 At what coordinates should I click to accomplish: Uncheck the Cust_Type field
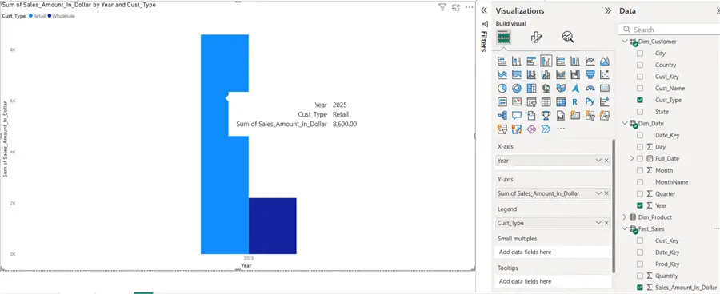640,100
